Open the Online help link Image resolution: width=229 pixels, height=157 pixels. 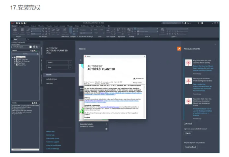click(50, 135)
